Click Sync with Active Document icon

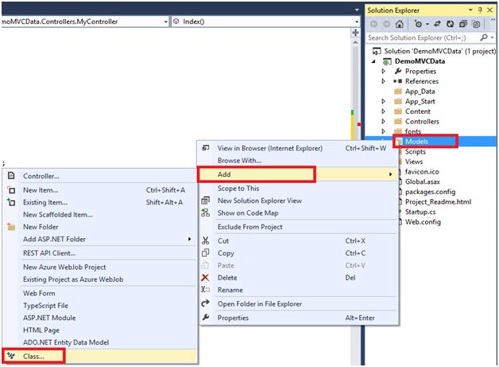tap(437, 24)
